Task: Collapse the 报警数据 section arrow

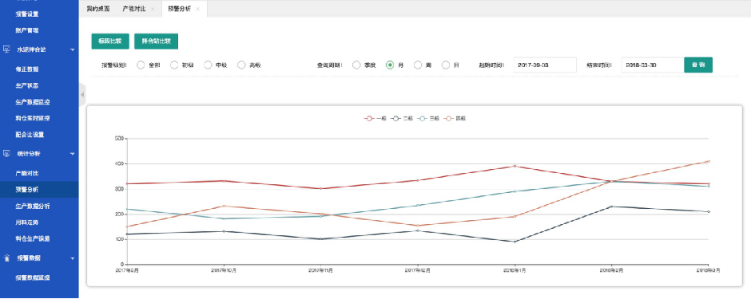Action: [x=73, y=258]
